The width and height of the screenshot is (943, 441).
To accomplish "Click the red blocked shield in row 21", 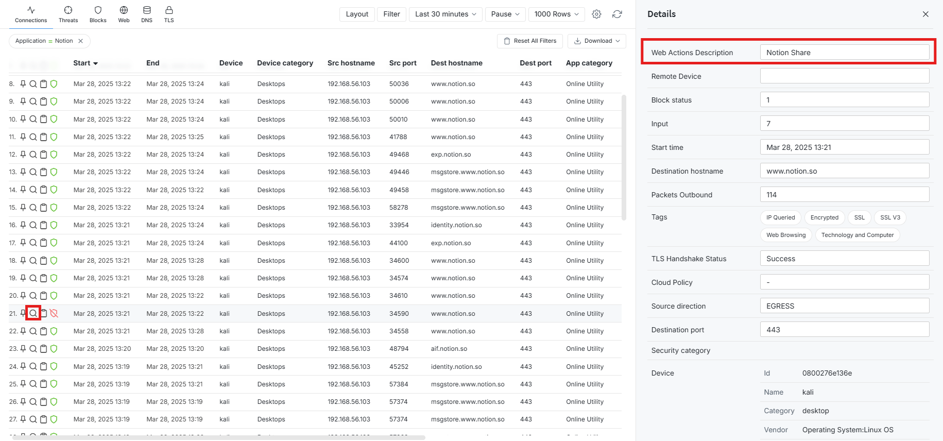I will click(x=54, y=313).
